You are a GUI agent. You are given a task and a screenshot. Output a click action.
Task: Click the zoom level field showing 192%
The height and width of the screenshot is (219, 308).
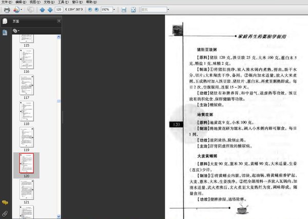coord(107,9)
